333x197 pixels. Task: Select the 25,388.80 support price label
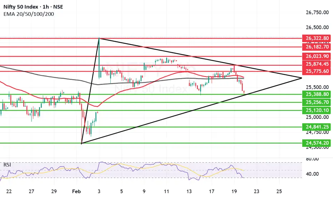pyautogui.click(x=317, y=94)
